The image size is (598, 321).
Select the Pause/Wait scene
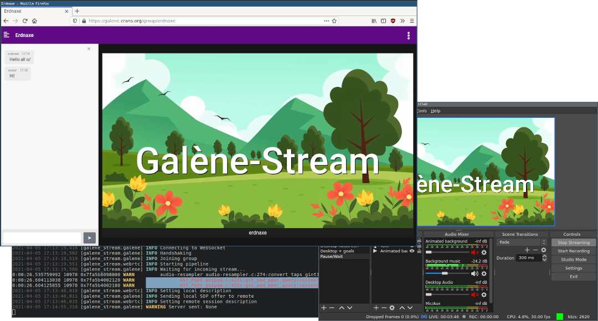pyautogui.click(x=344, y=256)
